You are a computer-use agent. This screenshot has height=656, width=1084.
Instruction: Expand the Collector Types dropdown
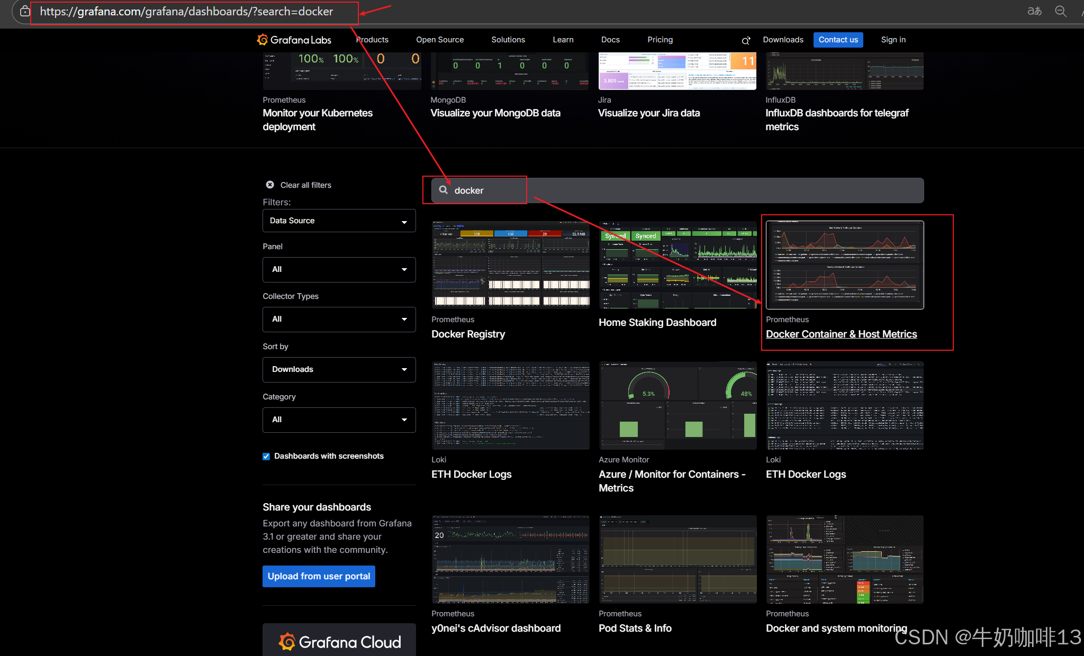pyautogui.click(x=339, y=319)
